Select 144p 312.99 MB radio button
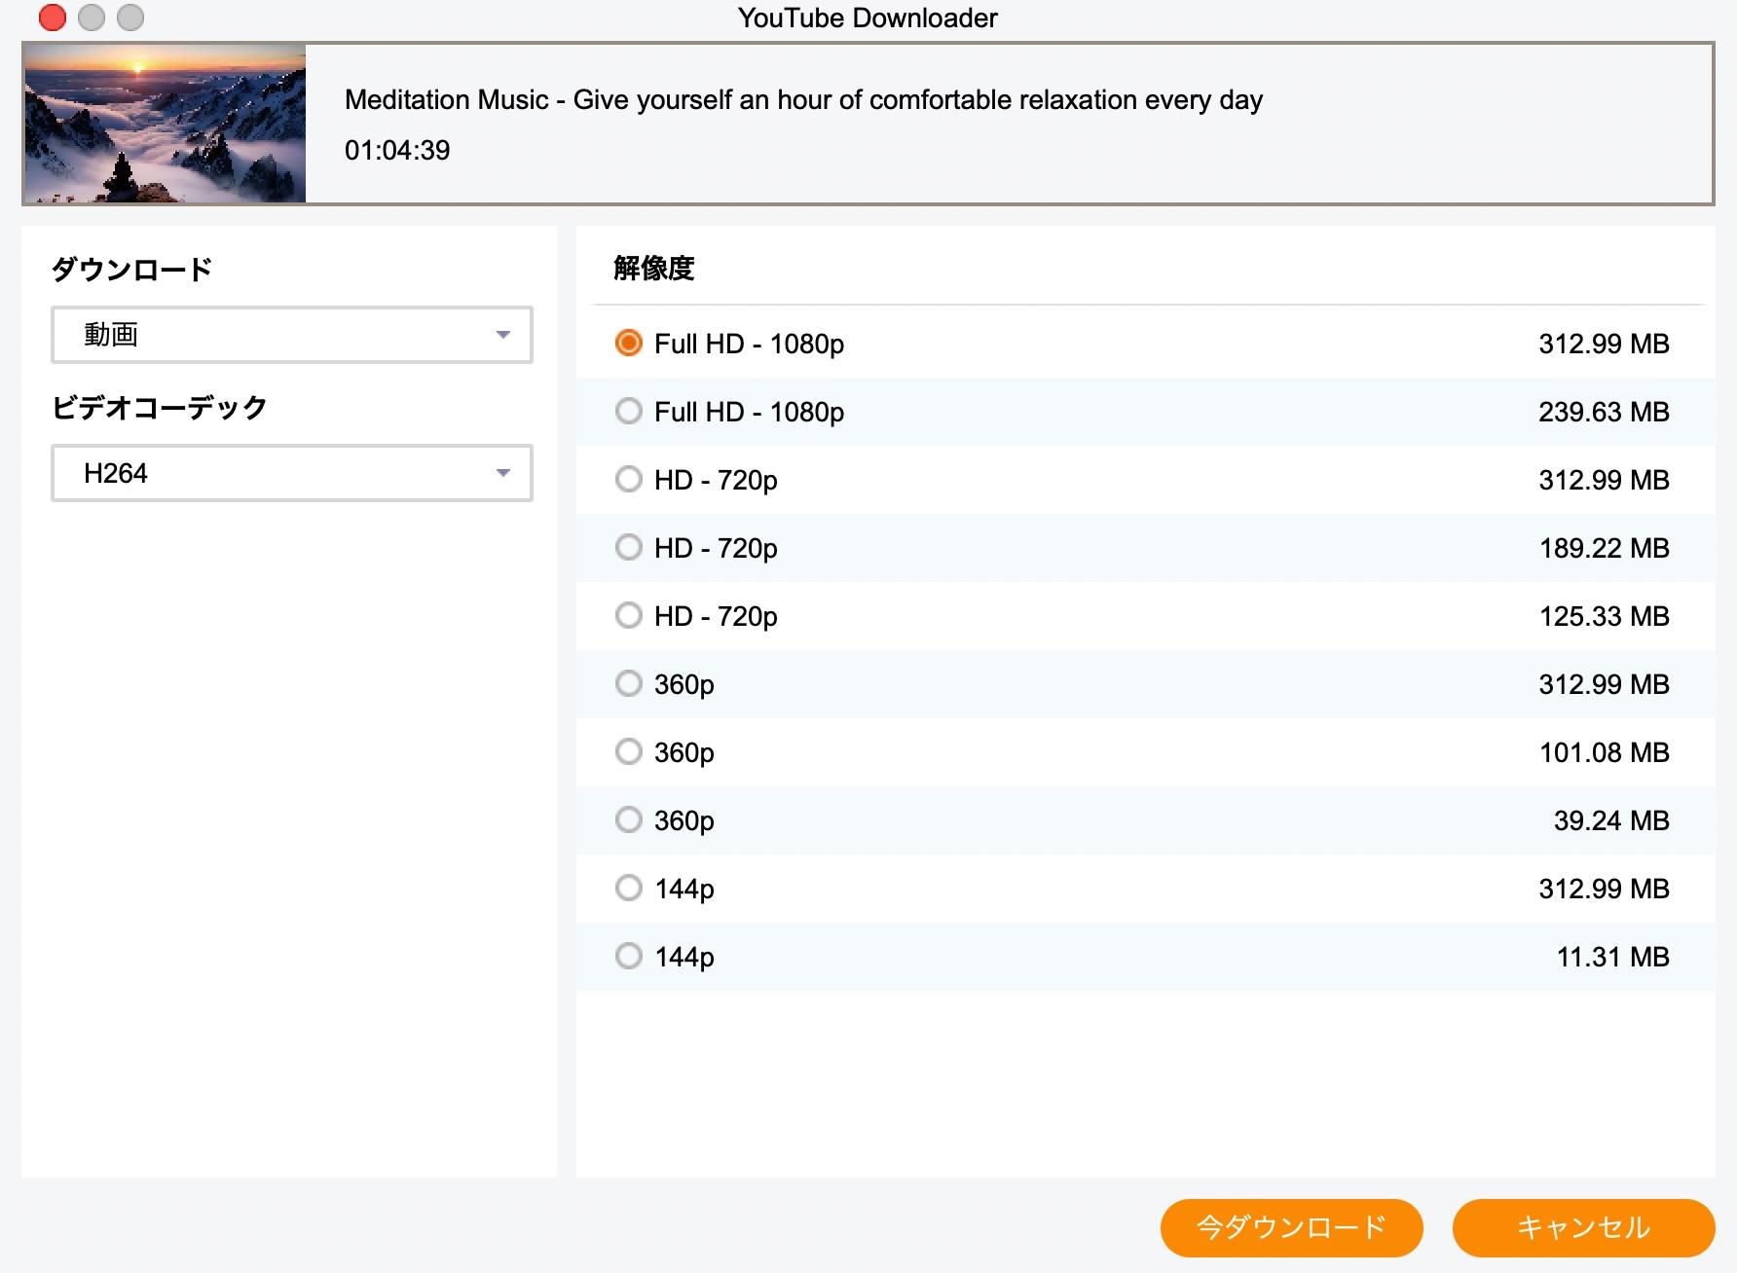Viewport: 1737px width, 1273px height. click(x=629, y=889)
